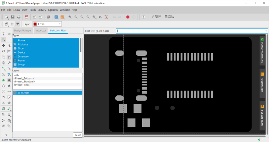
Task: Click the red Stop command icon
Action: pyautogui.click(x=128, y=17)
